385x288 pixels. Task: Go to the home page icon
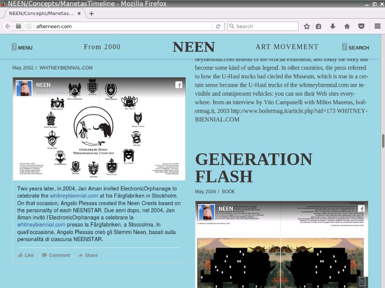[x=347, y=26]
